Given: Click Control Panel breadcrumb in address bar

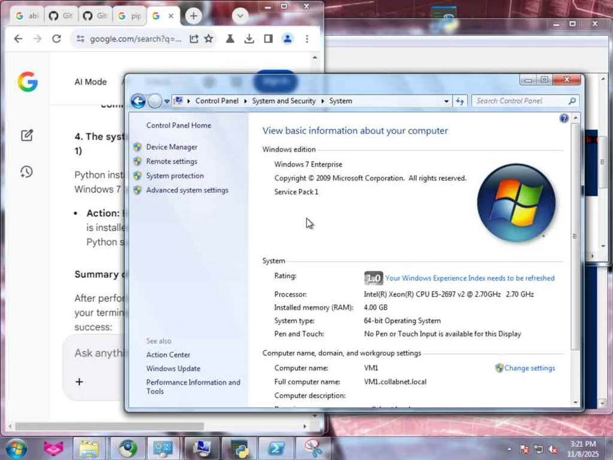Looking at the screenshot, I should 217,101.
